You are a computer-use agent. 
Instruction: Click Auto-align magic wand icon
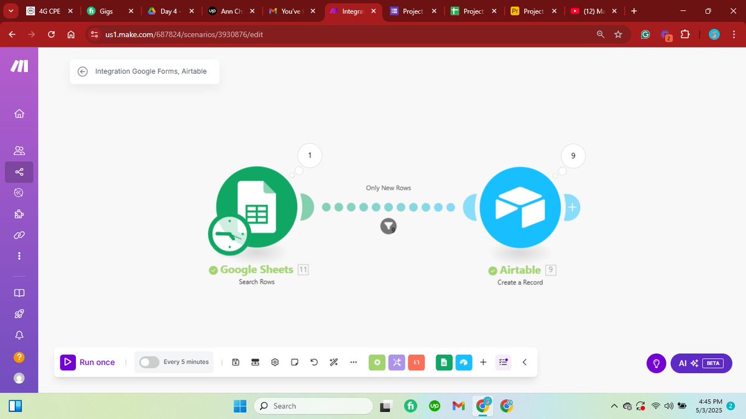tap(334, 362)
